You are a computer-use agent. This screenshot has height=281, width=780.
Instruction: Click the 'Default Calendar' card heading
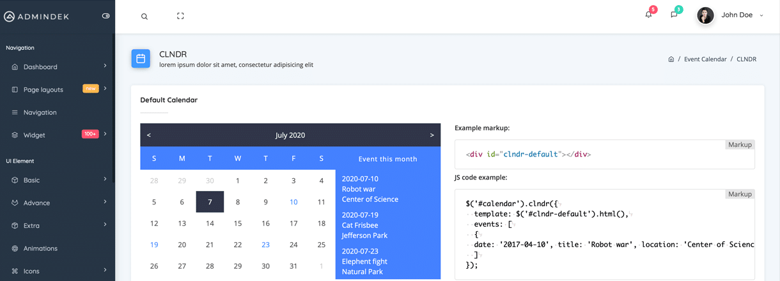coord(169,100)
